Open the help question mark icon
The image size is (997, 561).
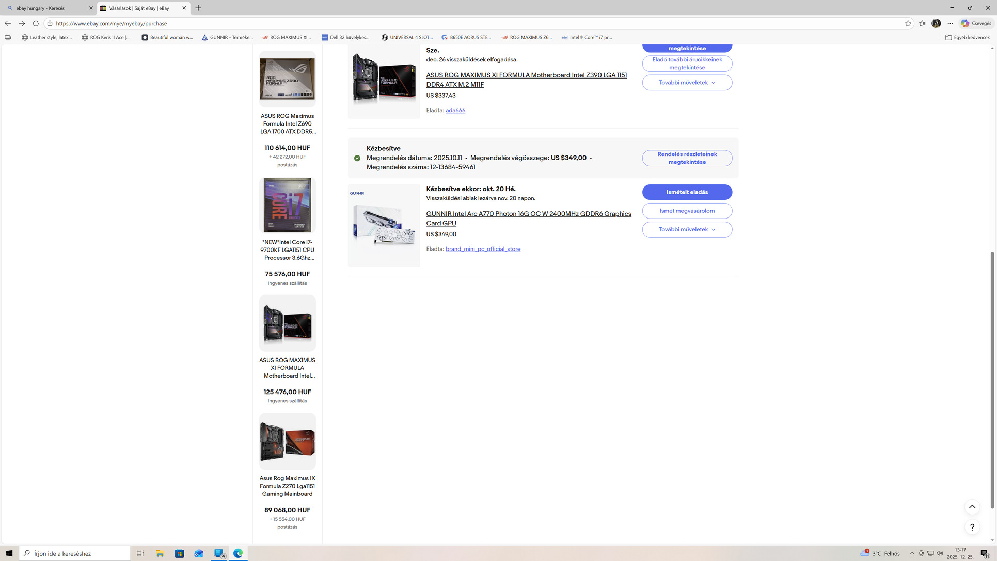(972, 527)
